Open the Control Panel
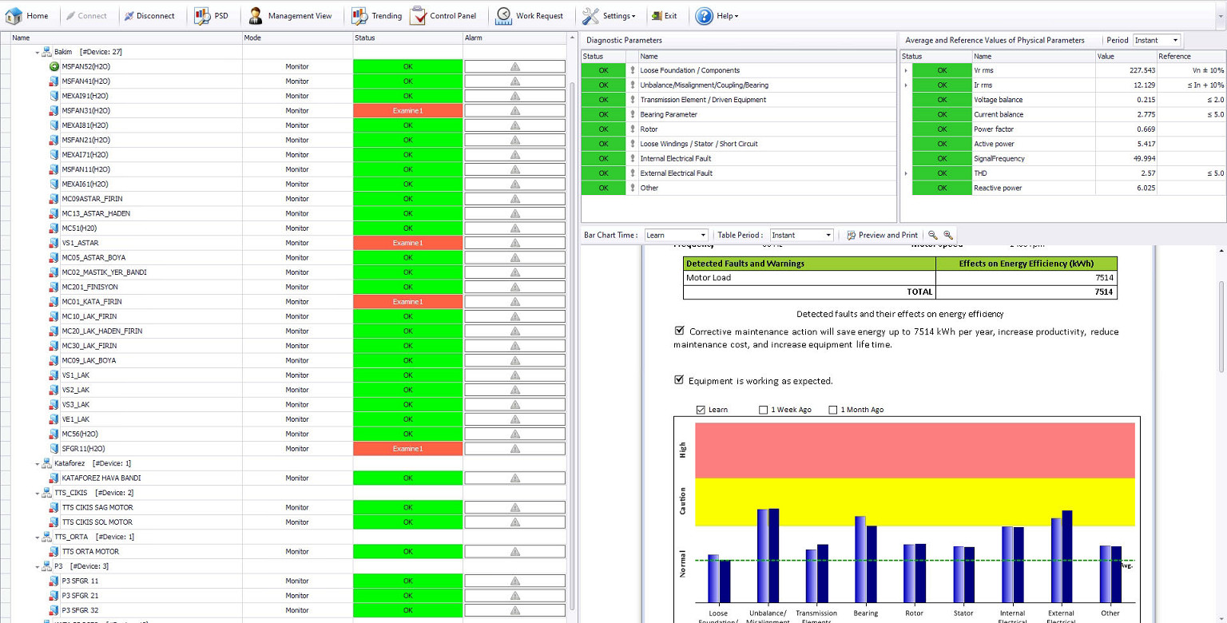 [443, 15]
